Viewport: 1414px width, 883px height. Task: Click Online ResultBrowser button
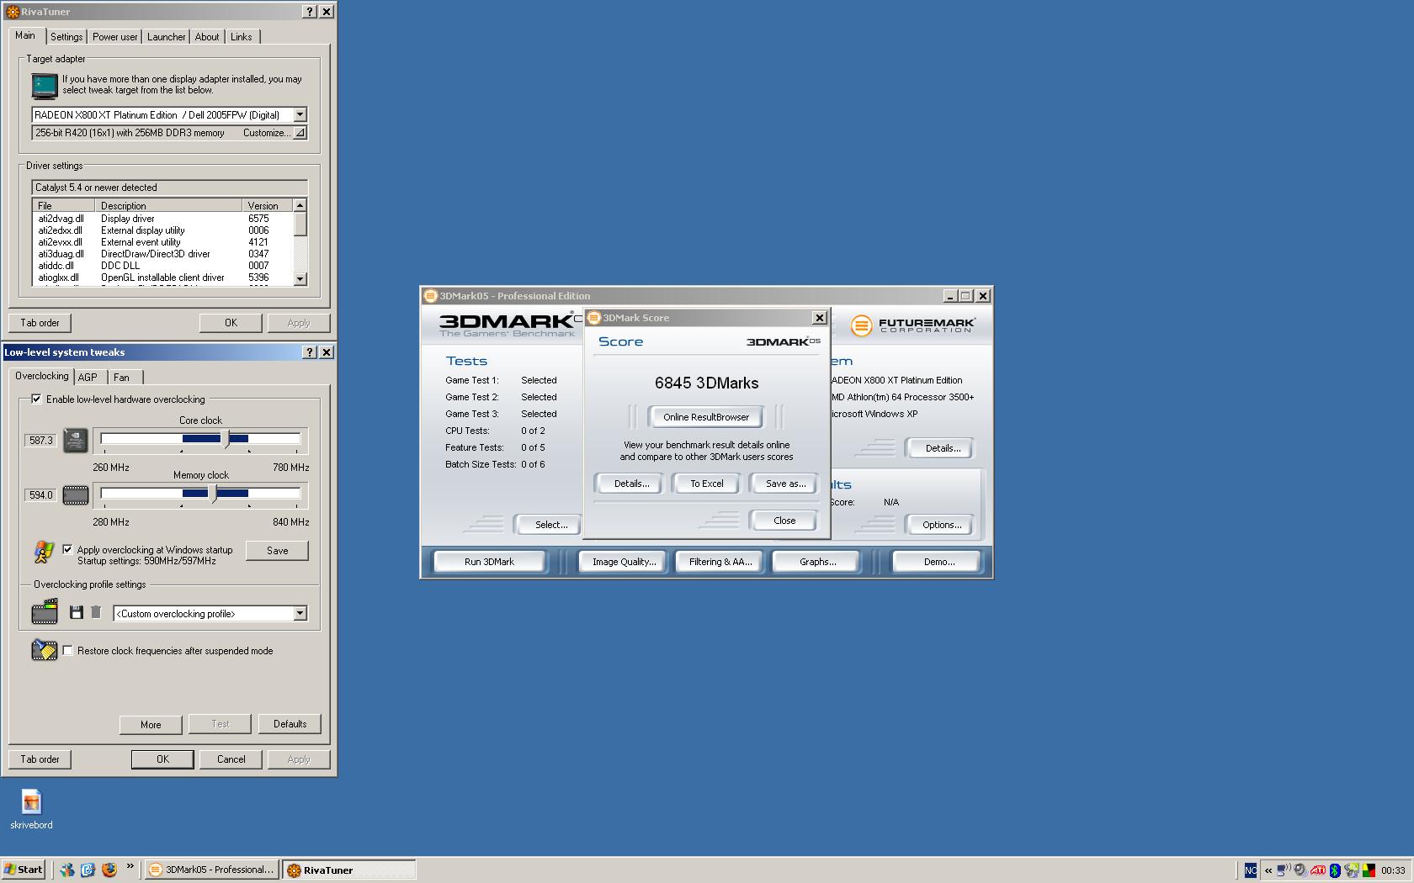(x=706, y=417)
